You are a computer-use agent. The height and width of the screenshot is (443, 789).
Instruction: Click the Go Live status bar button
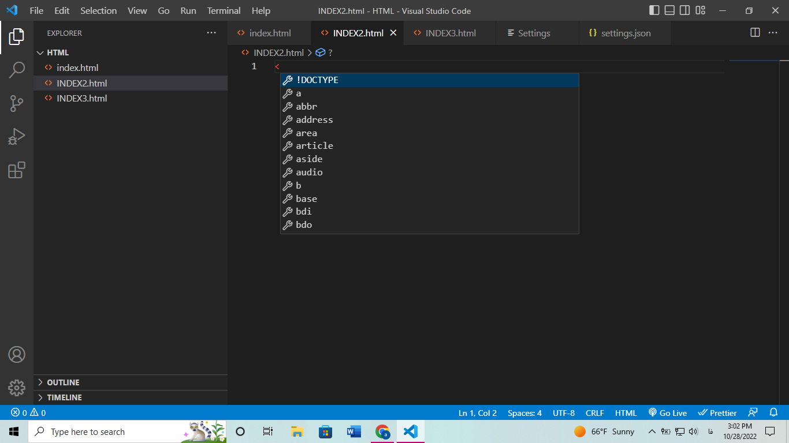(667, 413)
